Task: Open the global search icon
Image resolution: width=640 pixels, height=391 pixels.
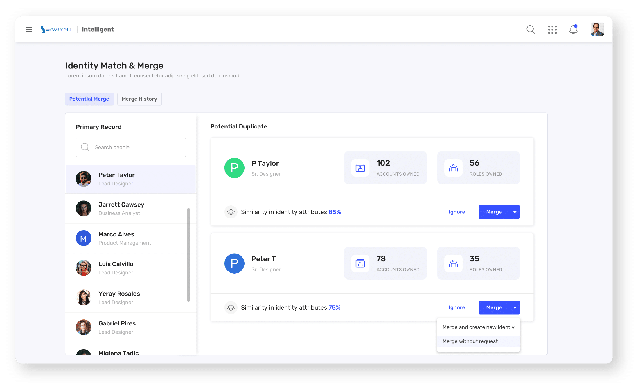Action: (531, 29)
